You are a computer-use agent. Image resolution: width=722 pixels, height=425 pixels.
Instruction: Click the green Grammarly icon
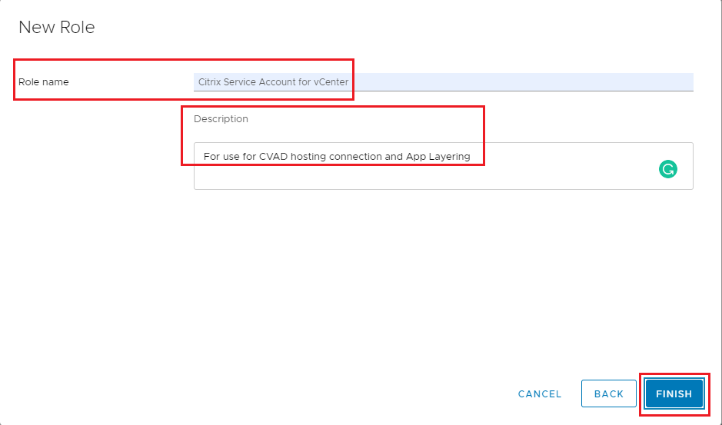coord(668,169)
